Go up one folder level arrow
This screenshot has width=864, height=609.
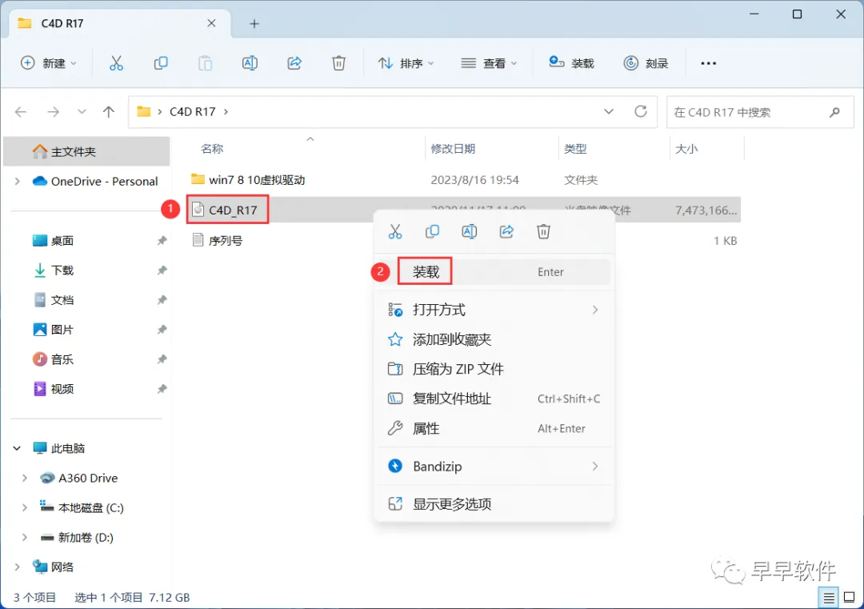[x=109, y=112]
